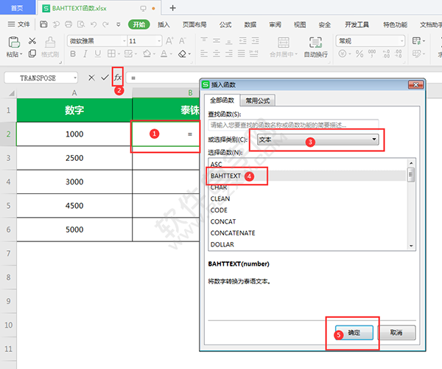Viewport: 442px width, 369px height.
Task: Expand quick access toolbar customize arrow
Action: tap(119, 24)
